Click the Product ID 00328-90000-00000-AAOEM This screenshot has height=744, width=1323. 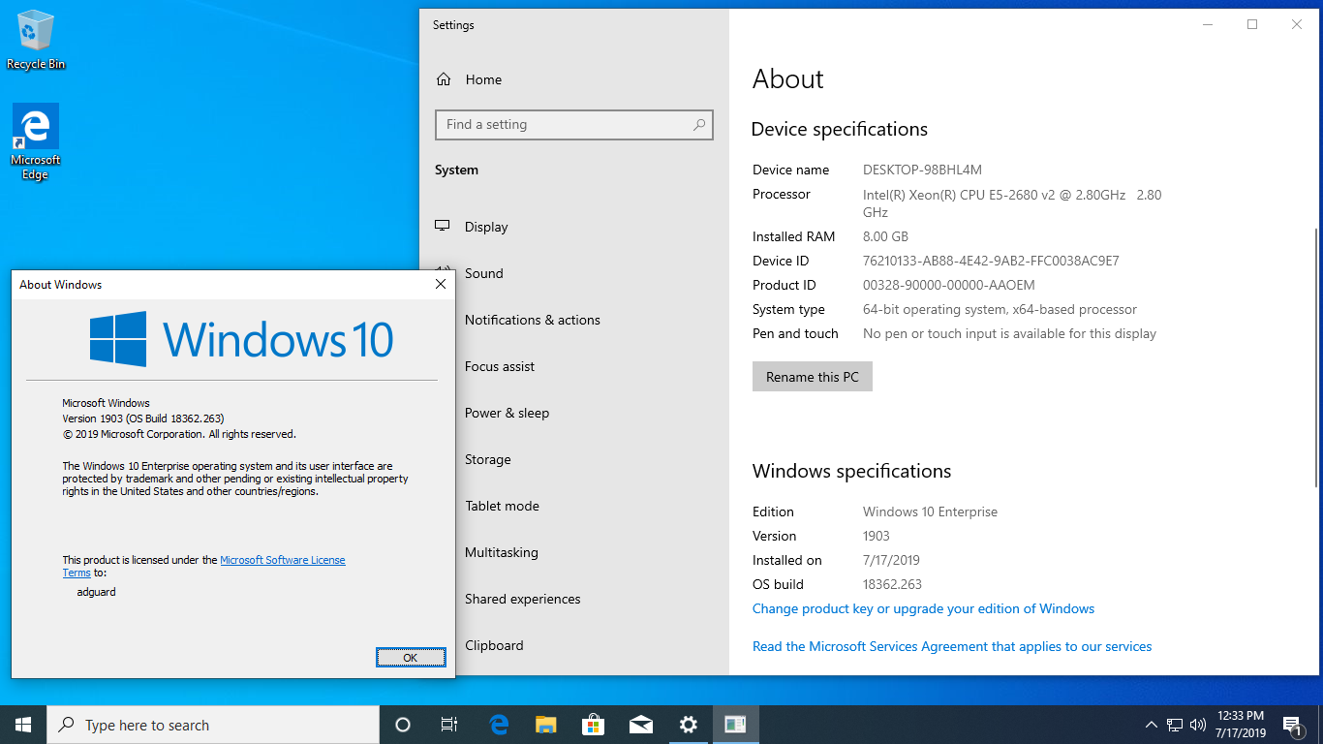pos(949,285)
